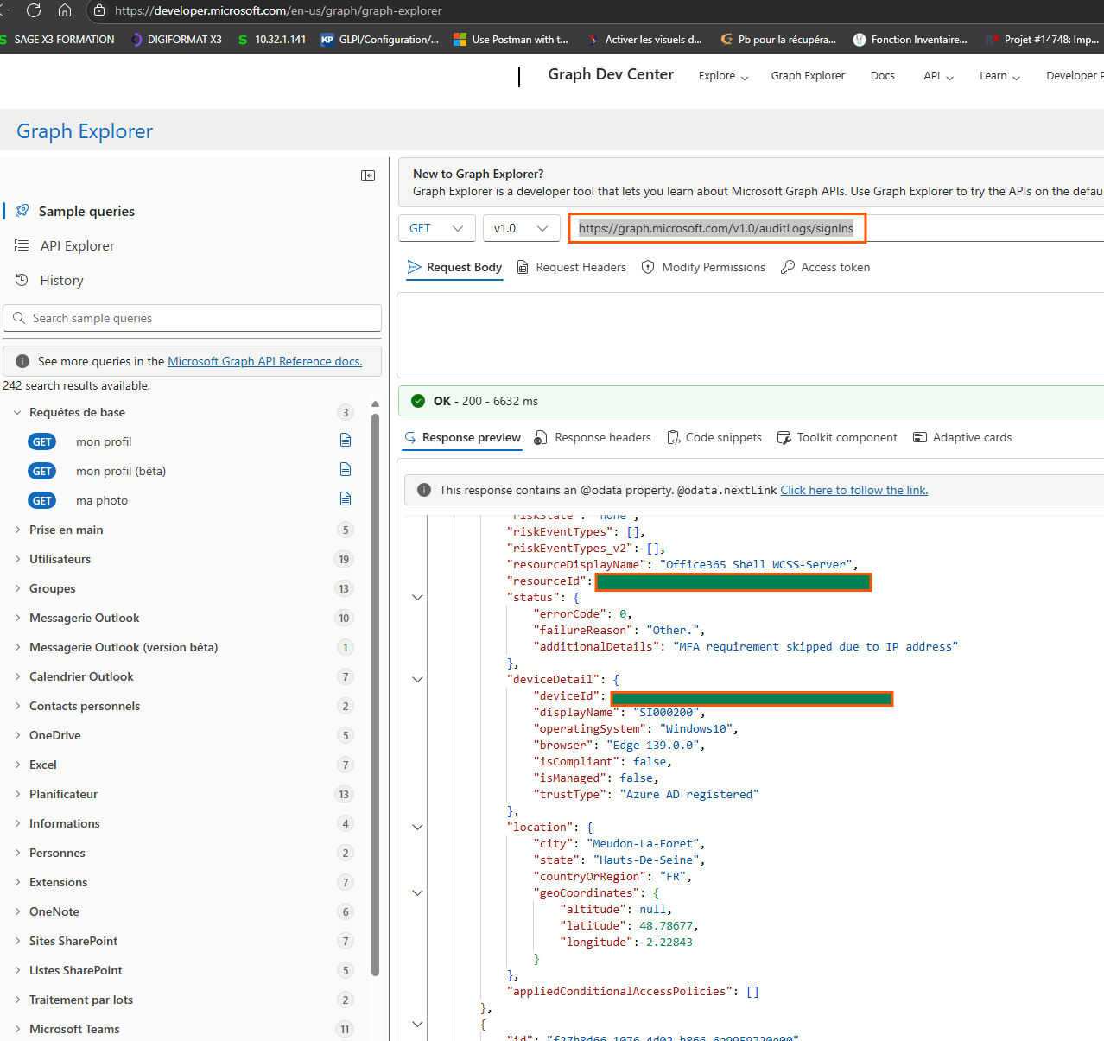1104x1041 pixels.
Task: Open the GET HTTP method dropdown
Action: [x=436, y=228]
